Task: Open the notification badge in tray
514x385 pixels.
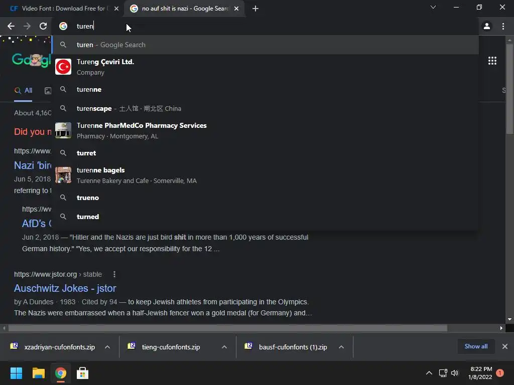Action: pos(500,373)
